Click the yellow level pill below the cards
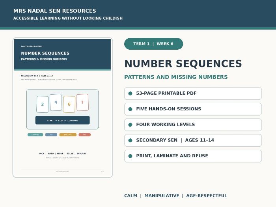The height and width of the screenshot is (207, 276). [x=68, y=135]
